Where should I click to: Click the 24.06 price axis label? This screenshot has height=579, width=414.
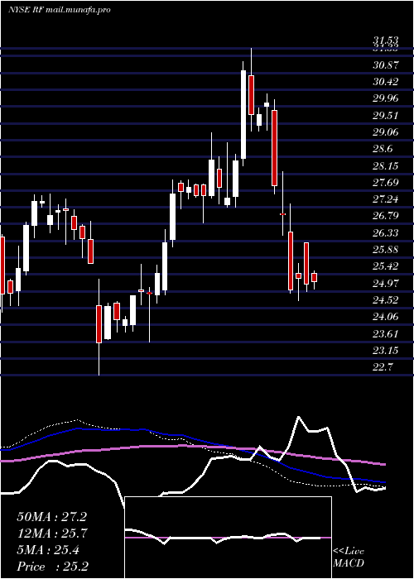click(386, 317)
